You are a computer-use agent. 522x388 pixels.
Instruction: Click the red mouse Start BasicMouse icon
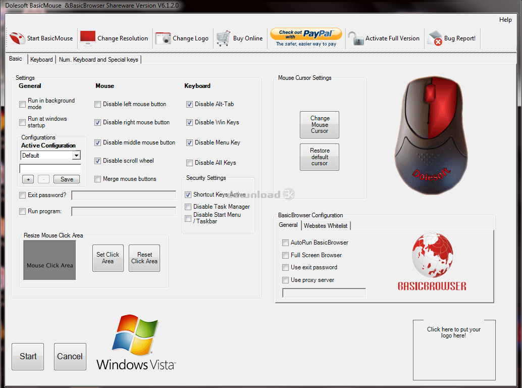(x=17, y=38)
